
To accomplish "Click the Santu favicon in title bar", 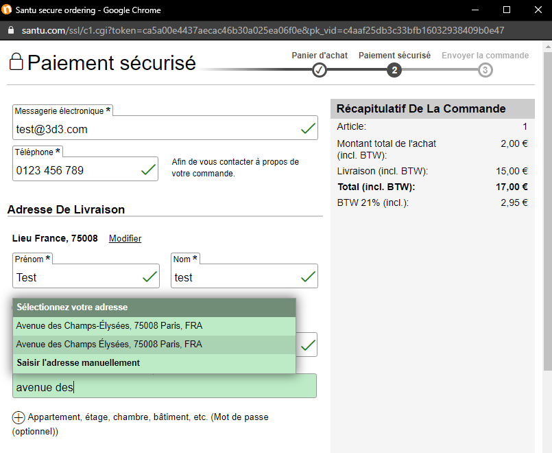I will click(x=8, y=10).
